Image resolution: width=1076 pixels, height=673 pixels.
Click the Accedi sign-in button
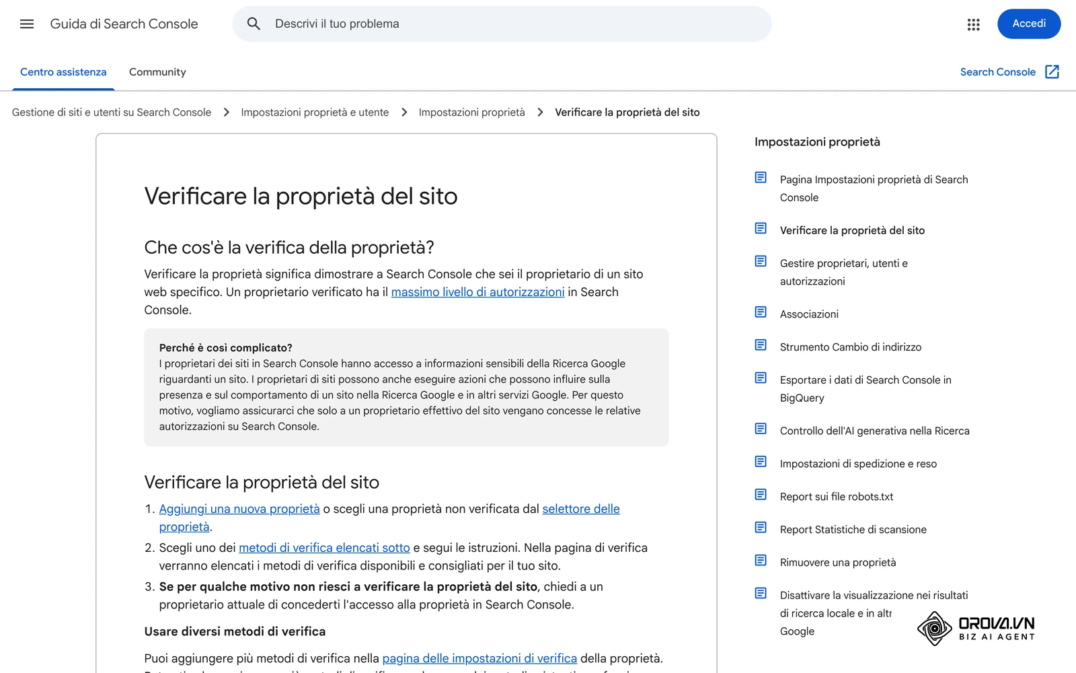(x=1029, y=24)
